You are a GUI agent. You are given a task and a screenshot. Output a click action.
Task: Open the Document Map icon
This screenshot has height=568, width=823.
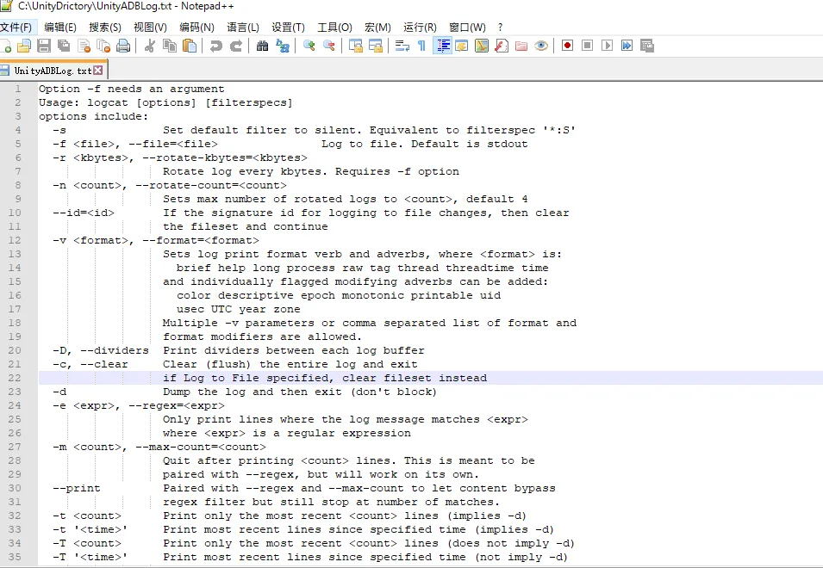(482, 46)
